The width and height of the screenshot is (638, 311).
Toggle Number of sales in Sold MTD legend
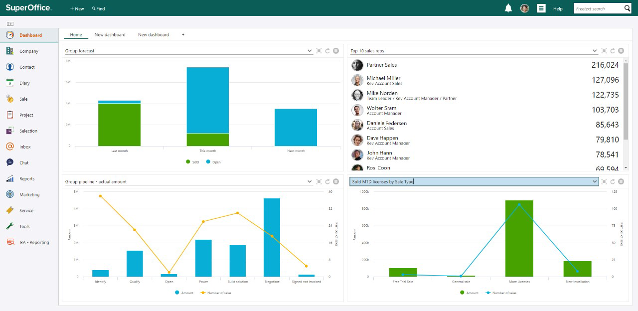point(501,293)
